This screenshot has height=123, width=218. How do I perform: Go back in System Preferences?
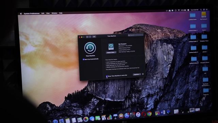(87, 37)
